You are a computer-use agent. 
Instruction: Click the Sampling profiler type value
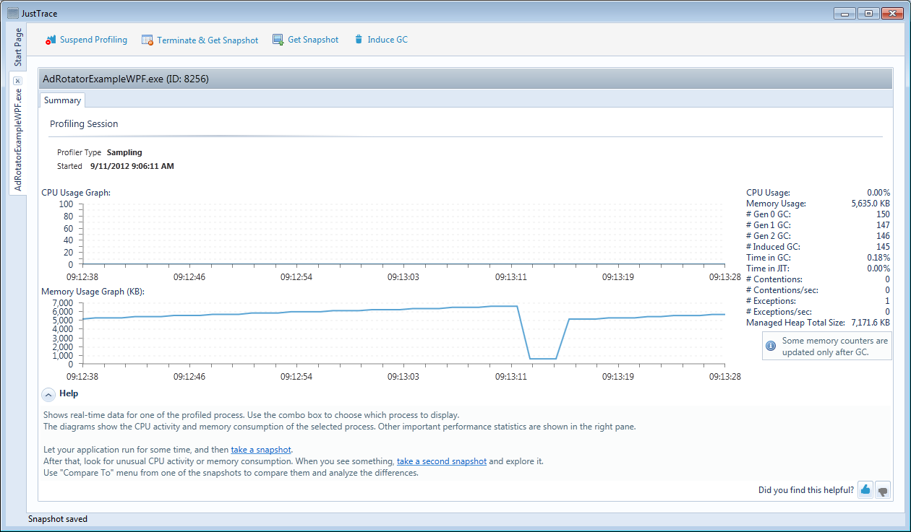coord(124,152)
